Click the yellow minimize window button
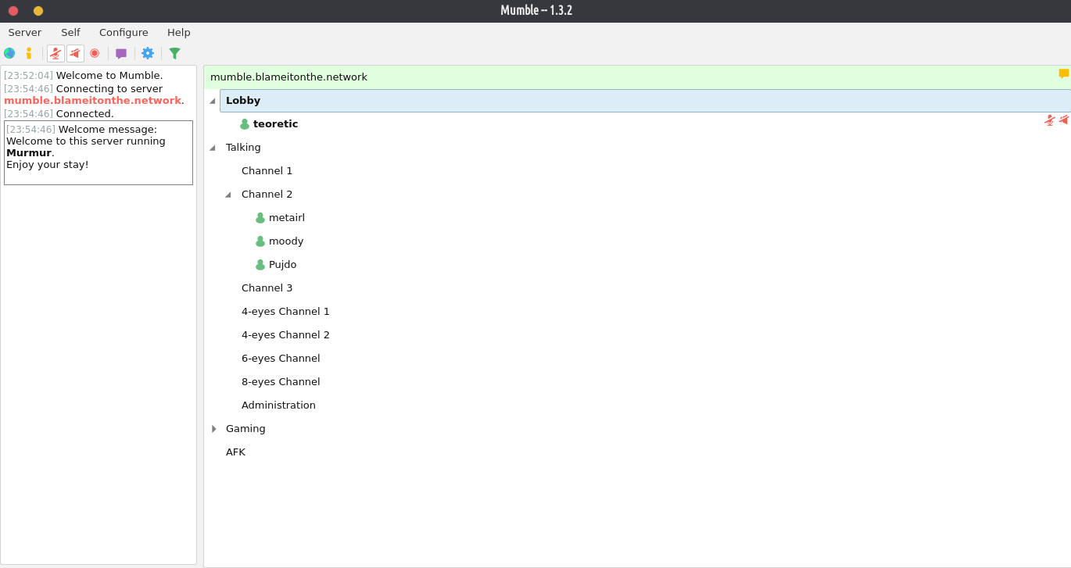The height and width of the screenshot is (568, 1071). pyautogui.click(x=38, y=11)
